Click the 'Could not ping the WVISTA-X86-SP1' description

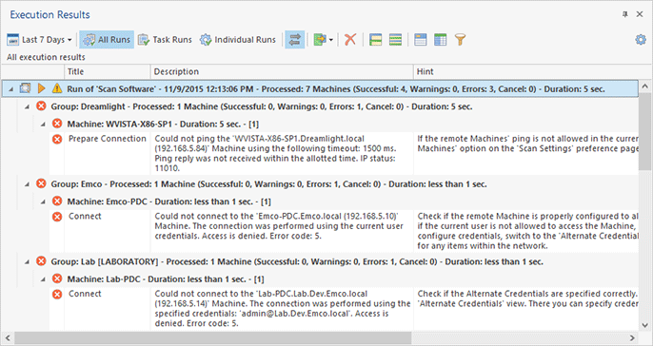[x=276, y=153]
